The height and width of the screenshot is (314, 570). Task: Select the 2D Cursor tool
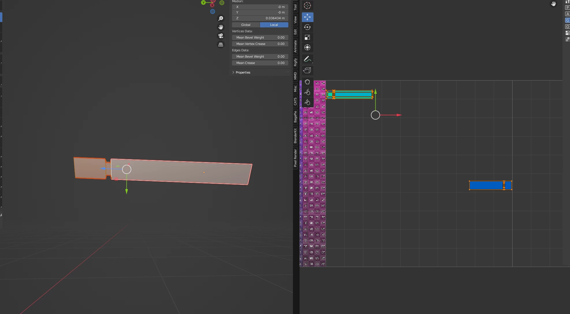307,5
